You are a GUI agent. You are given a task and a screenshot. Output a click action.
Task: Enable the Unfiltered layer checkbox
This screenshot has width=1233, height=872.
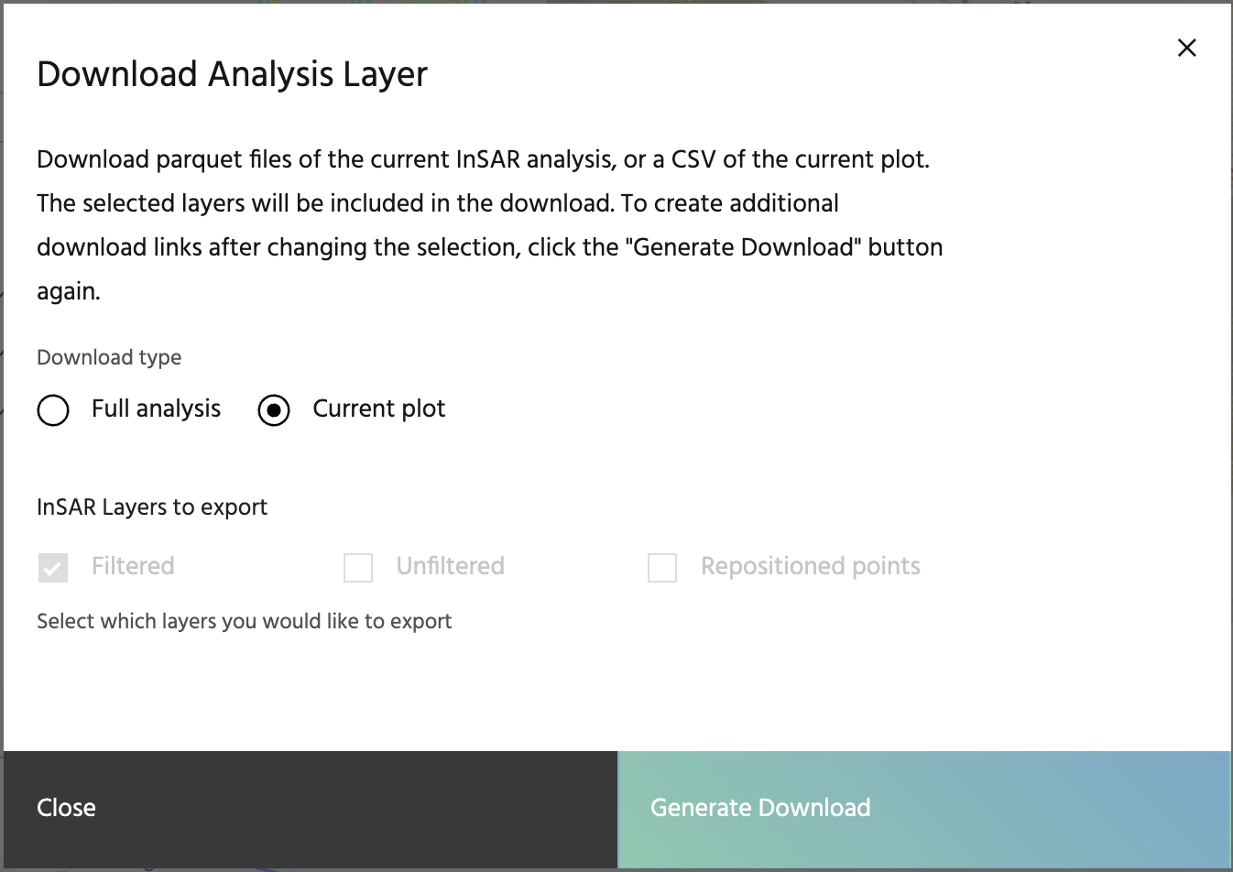[x=358, y=567]
